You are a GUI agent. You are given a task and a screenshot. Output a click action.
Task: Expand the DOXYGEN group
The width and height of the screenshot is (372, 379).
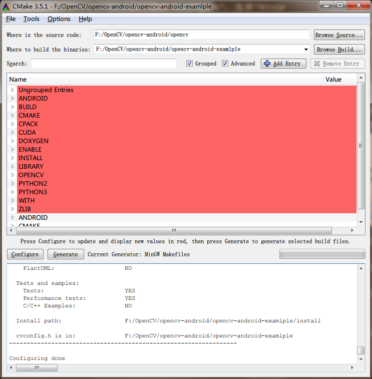[x=13, y=141]
